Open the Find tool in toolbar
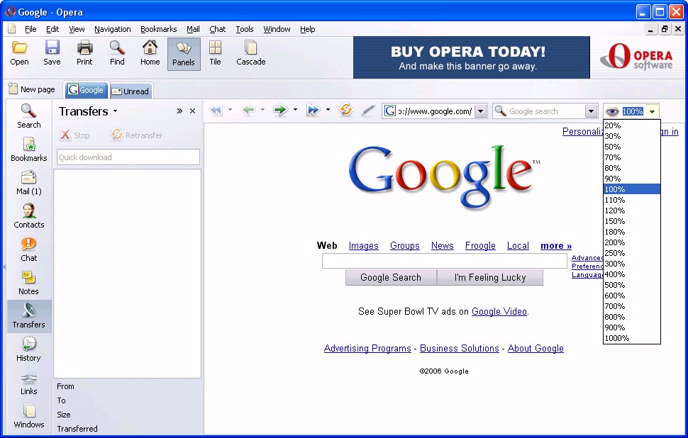Viewport: 688px width, 438px height. tap(117, 53)
